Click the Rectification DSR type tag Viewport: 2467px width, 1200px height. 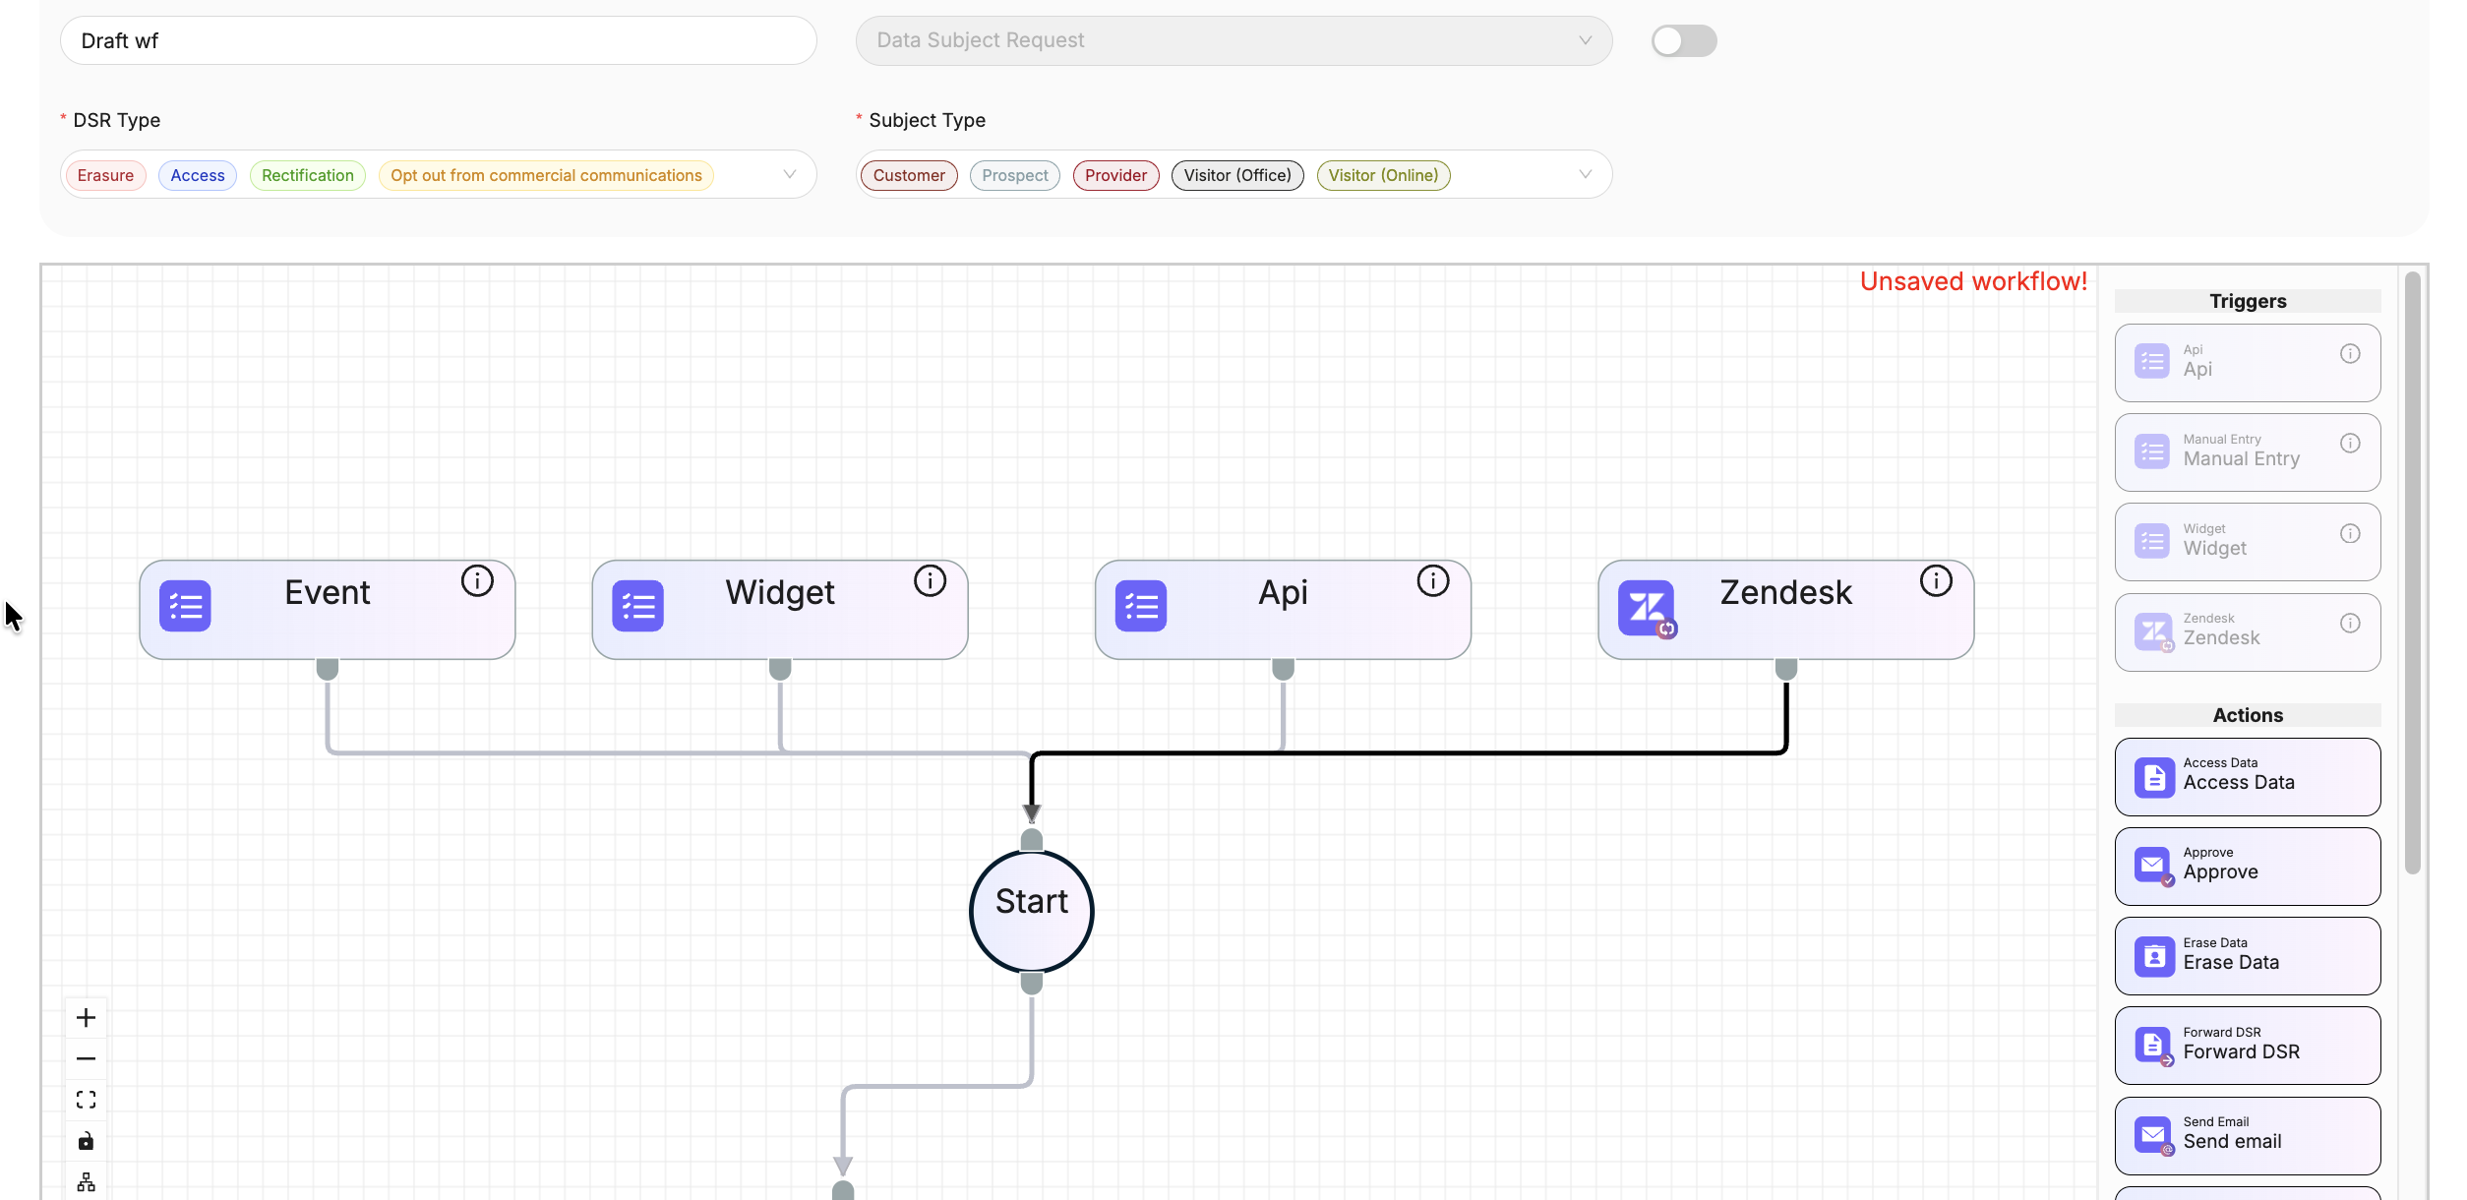coord(308,175)
